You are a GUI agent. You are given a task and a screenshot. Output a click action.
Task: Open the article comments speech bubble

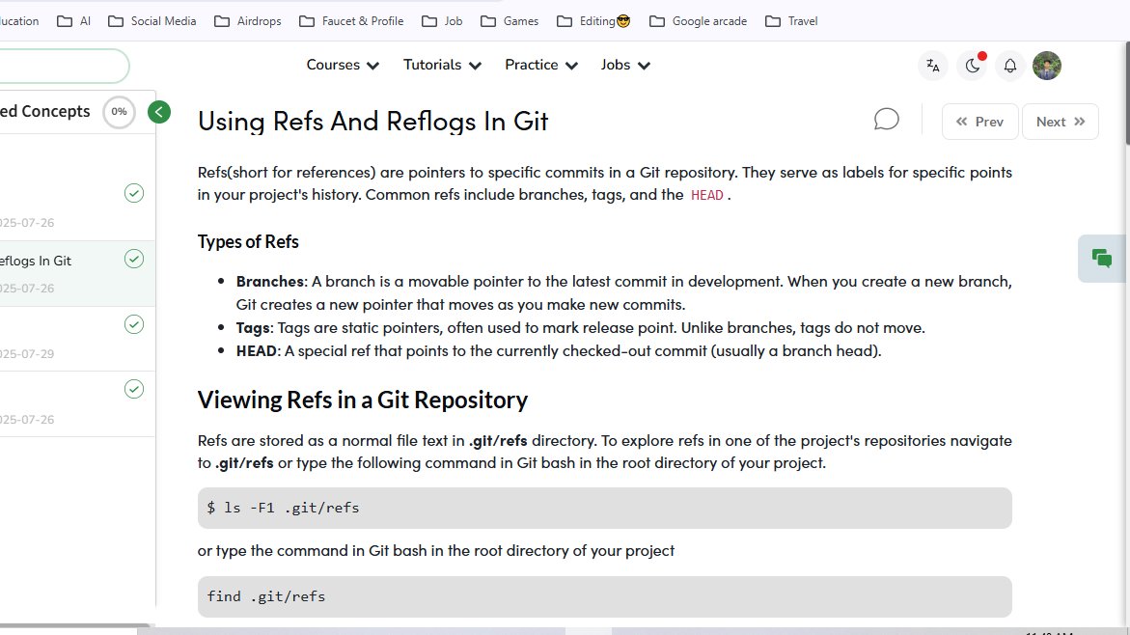(887, 119)
